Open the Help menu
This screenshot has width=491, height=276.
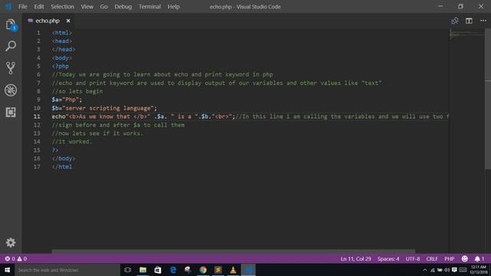pyautogui.click(x=173, y=7)
